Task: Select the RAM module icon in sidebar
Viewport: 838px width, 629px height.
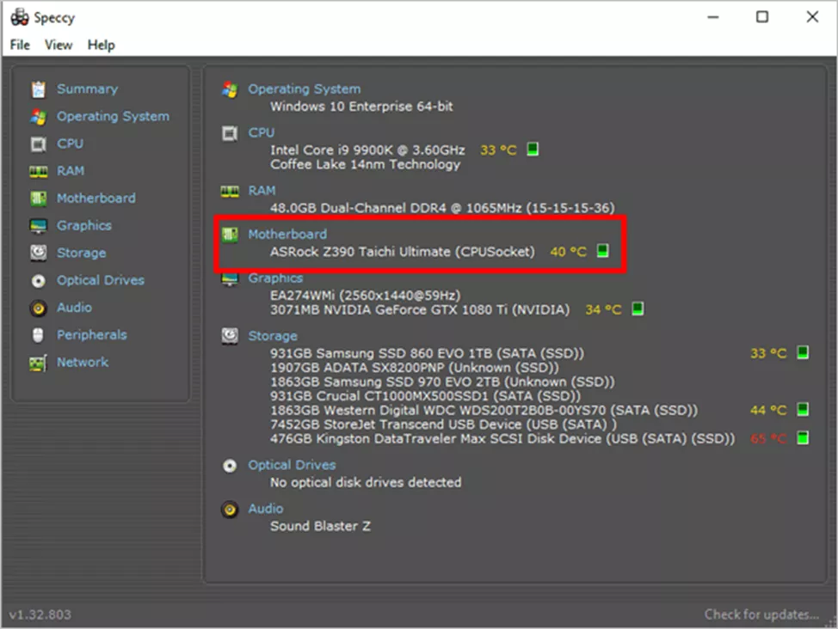Action: pos(38,171)
